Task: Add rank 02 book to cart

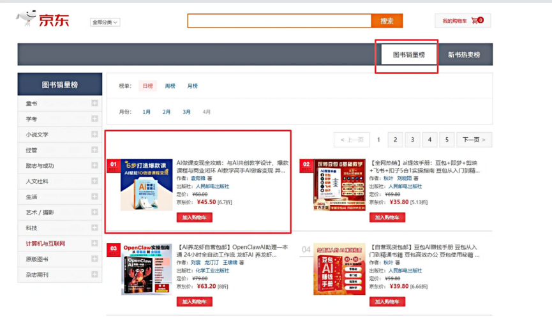Action: (387, 218)
